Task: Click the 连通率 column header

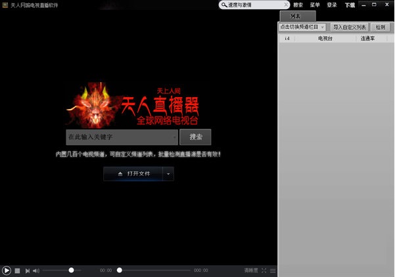Action: (x=367, y=39)
